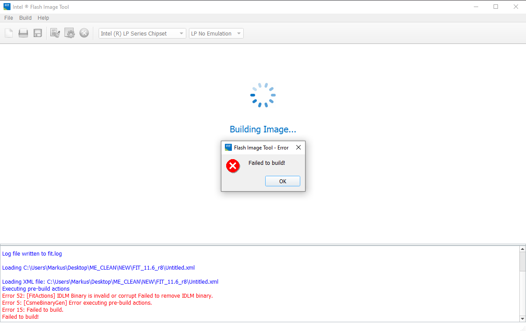Click 'Executing pre-build actions' log line
The height and width of the screenshot is (331, 526).
coord(36,288)
